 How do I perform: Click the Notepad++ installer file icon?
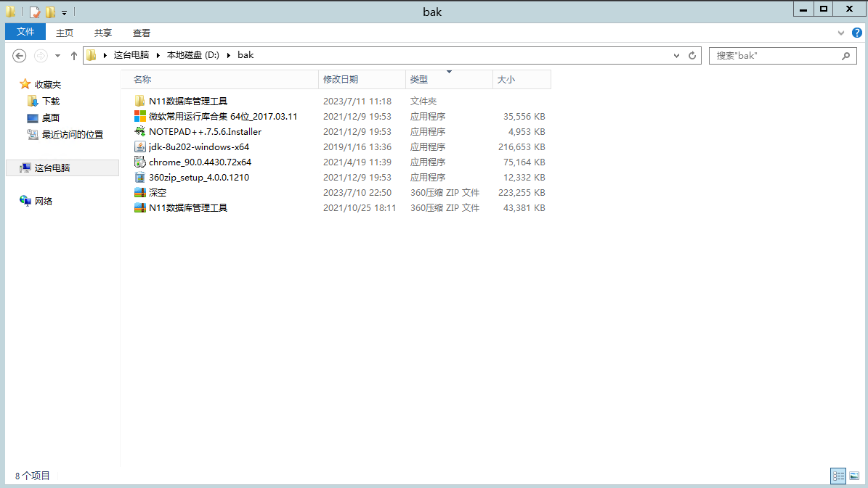140,132
